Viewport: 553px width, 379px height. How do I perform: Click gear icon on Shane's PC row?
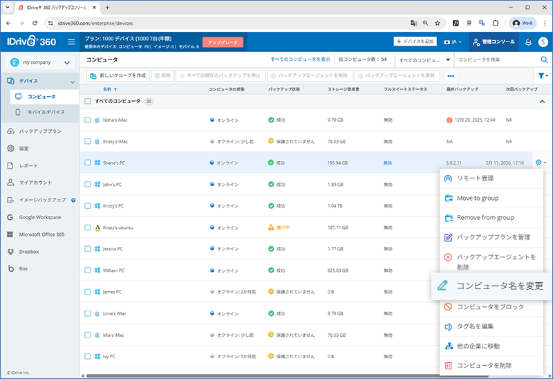539,163
